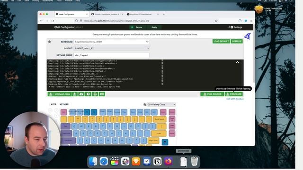
Task: Select the L key on the keymap
Action: coord(133,133)
